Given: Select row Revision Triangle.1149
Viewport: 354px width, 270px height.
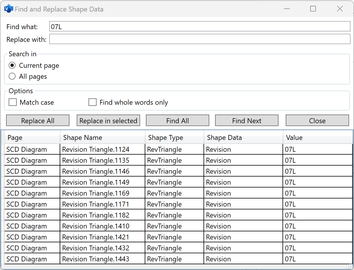Looking at the screenshot, I should tap(178, 182).
